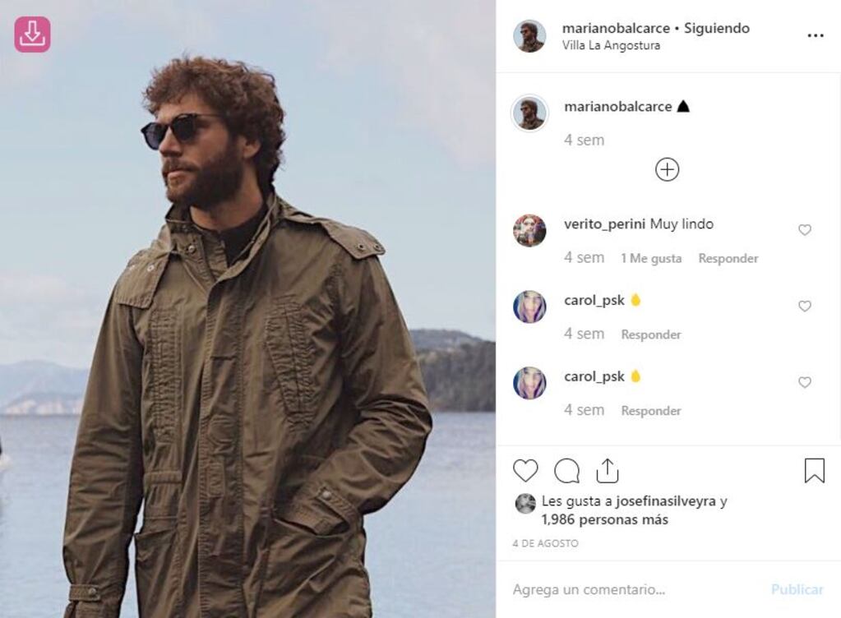Show the 1,986 personas más likes list
Image resolution: width=841 pixels, height=618 pixels.
coord(604,519)
